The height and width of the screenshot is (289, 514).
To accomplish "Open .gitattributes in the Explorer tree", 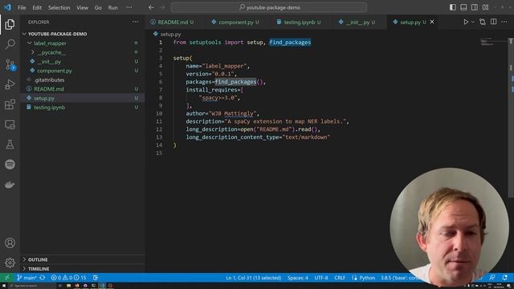I will [49, 79].
